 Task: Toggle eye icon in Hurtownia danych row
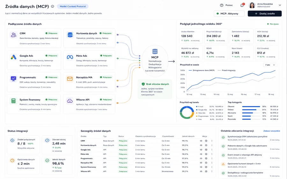click(201, 145)
